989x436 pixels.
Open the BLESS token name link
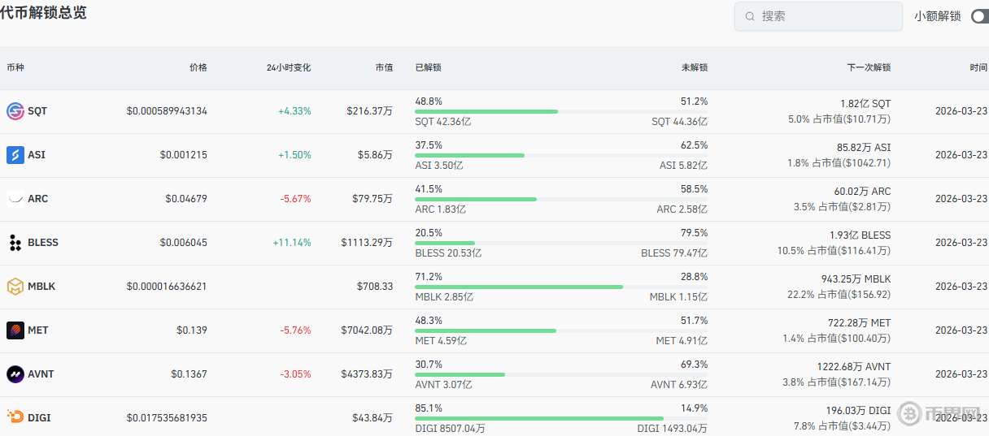[x=43, y=243]
